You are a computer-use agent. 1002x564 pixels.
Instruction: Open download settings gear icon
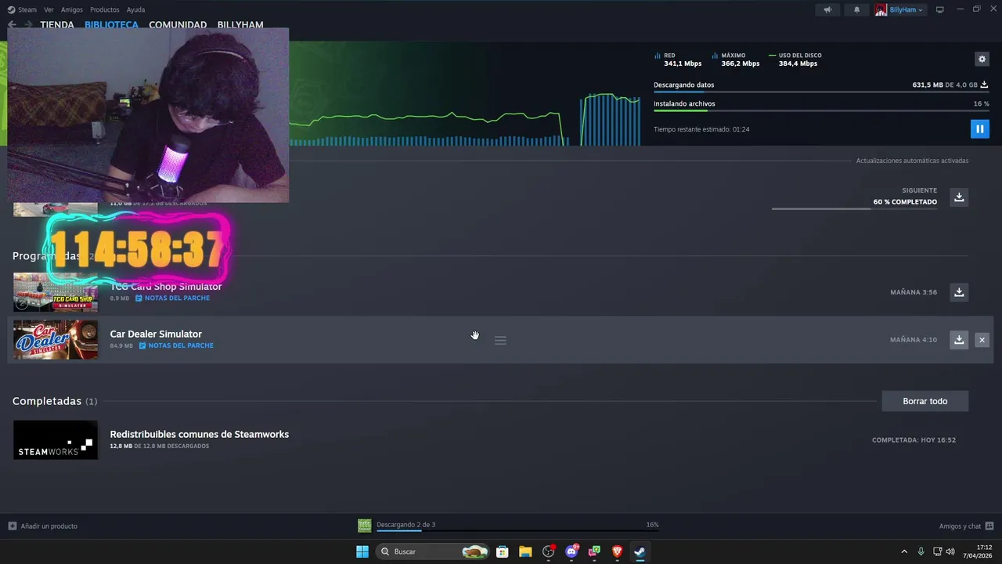pyautogui.click(x=982, y=59)
